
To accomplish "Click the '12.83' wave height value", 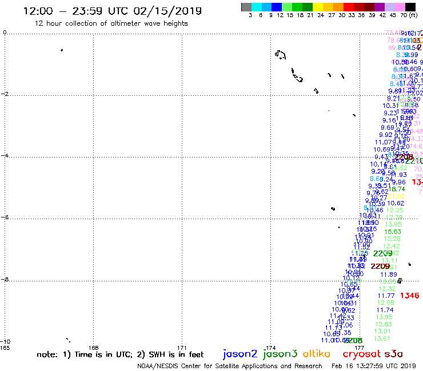I will (384, 324).
